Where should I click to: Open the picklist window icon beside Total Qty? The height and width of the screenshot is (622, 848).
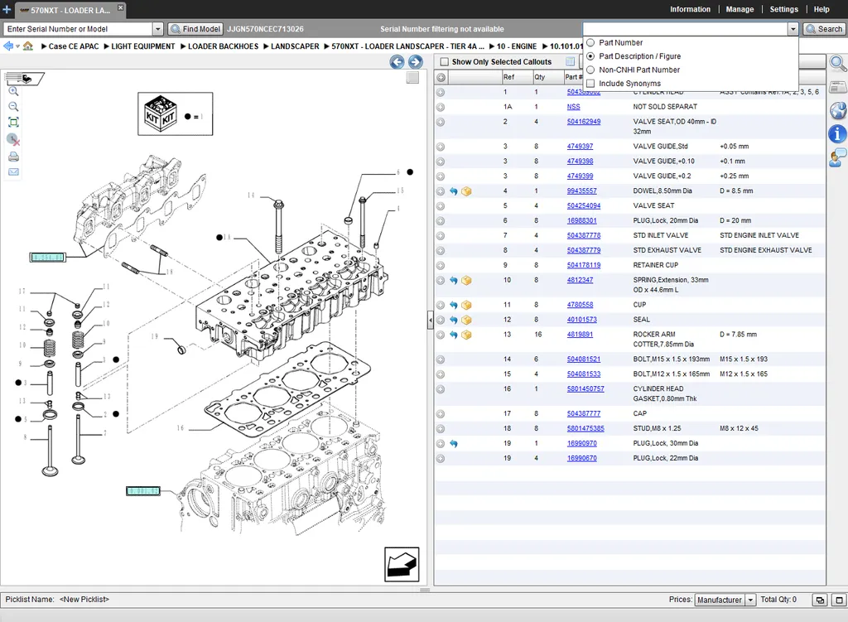click(821, 600)
